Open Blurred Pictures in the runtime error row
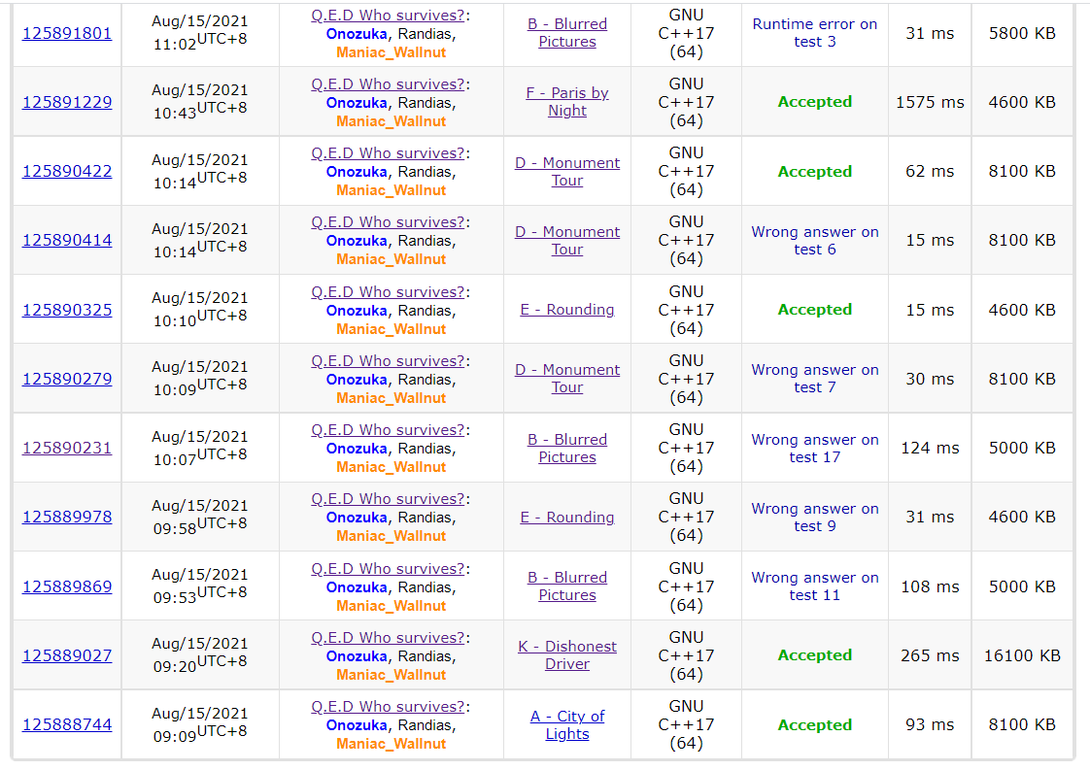This screenshot has height=770, width=1090. click(567, 33)
